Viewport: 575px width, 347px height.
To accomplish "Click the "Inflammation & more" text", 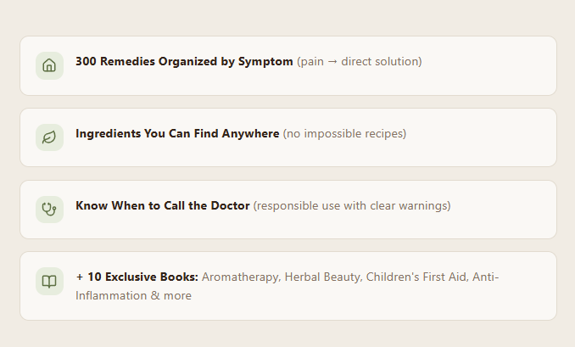I will coord(133,296).
